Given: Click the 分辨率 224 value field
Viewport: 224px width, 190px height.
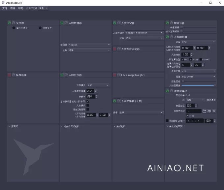Looking at the screenshot, I should coord(91,96).
